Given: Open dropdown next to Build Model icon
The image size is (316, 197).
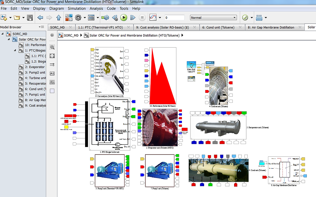Looking at the screenshot, I should pos(266,18).
